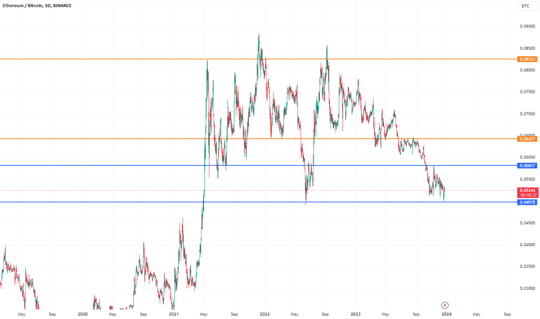Viewport: 540px width, 319px height.
Task: Click the 0.04500 price axis tick
Action: pyautogui.click(x=527, y=223)
